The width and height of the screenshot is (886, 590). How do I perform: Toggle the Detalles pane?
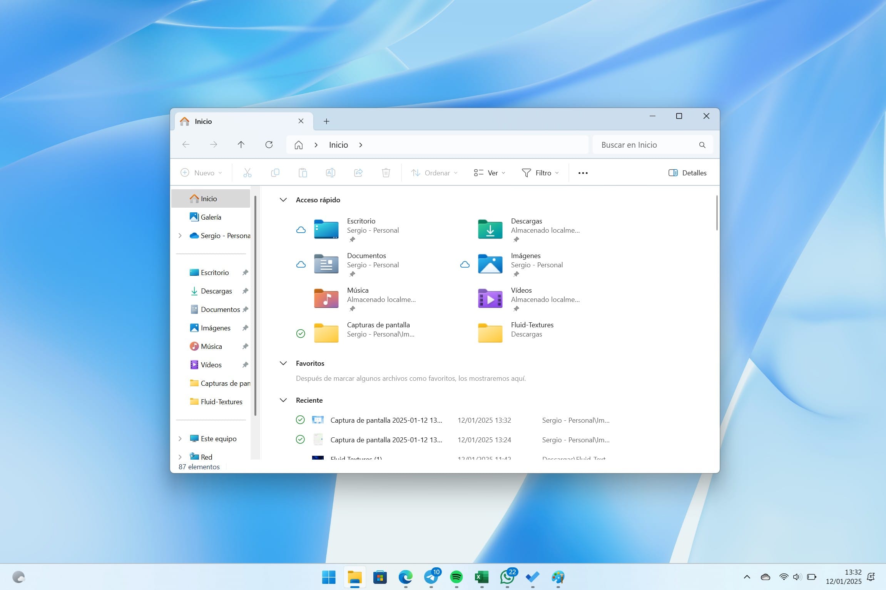point(687,173)
